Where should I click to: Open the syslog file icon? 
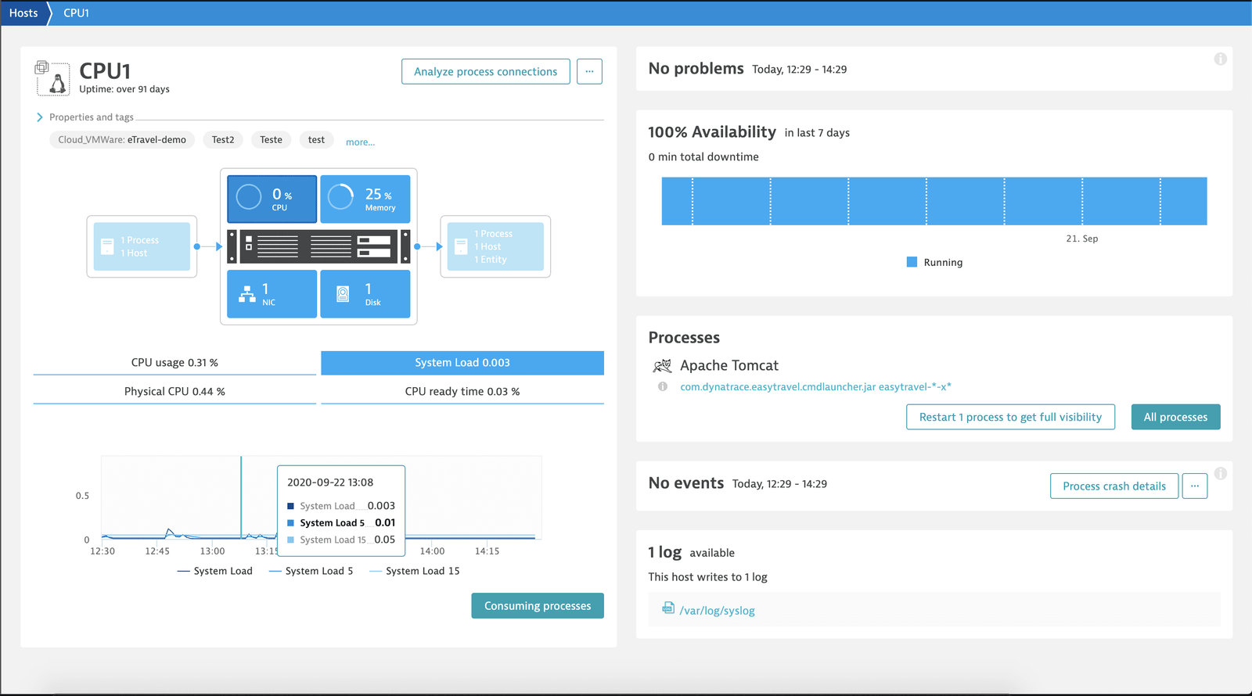click(668, 608)
